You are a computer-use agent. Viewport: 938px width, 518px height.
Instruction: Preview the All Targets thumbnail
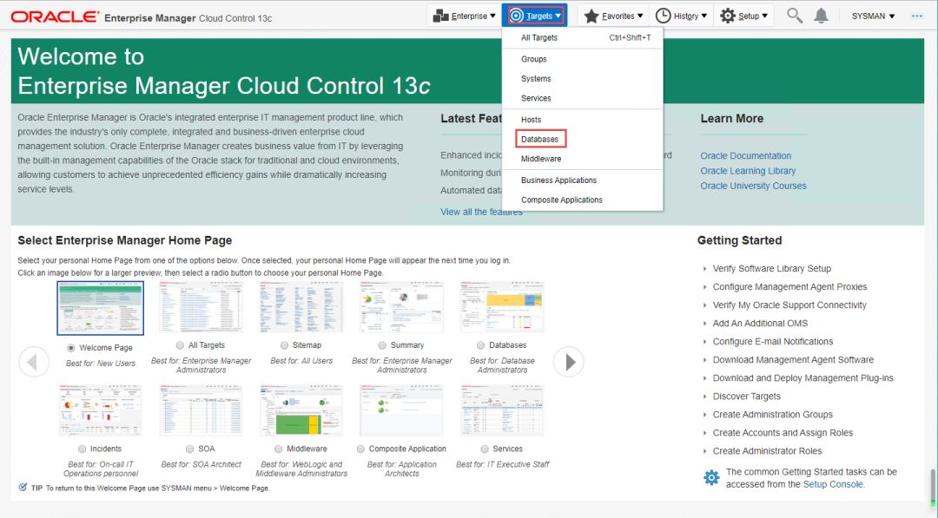(x=201, y=307)
